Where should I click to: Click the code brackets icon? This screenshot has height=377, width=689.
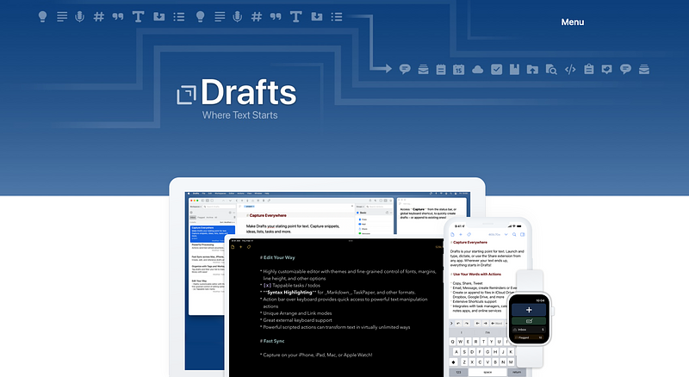(x=570, y=70)
